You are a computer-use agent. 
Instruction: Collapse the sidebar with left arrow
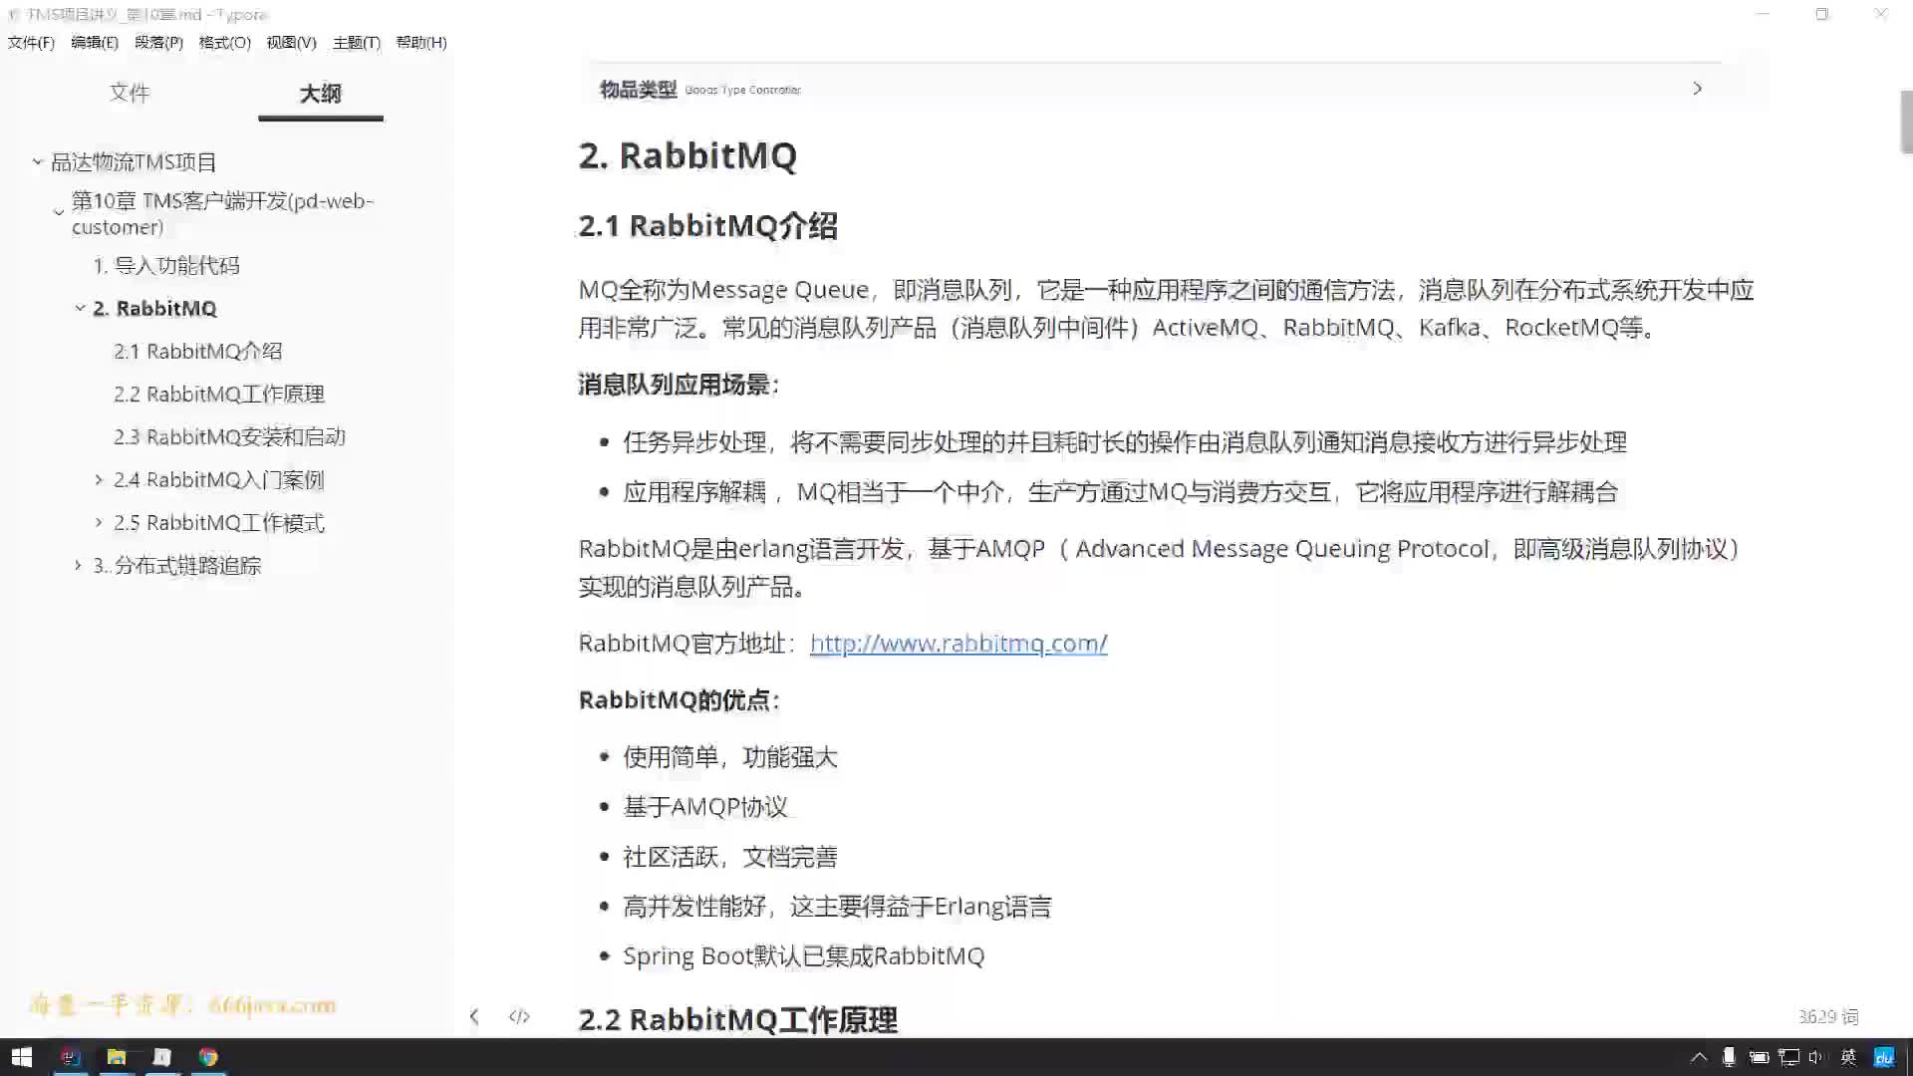(474, 1016)
